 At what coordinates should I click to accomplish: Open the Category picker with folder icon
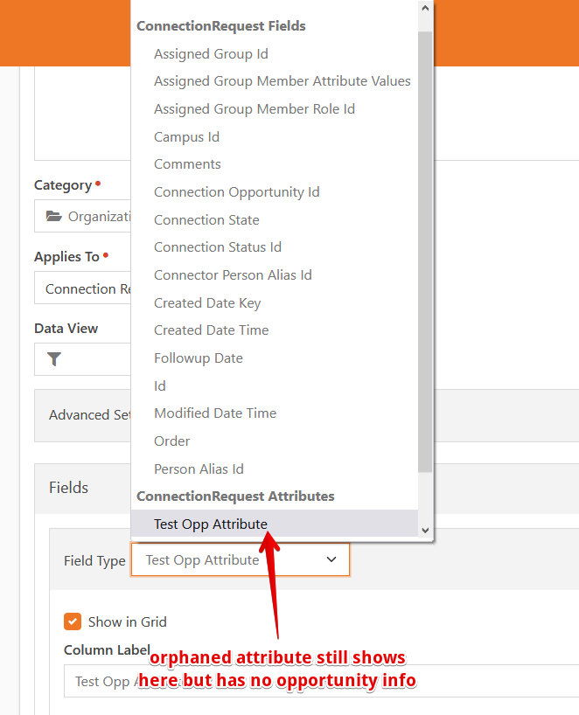click(82, 216)
